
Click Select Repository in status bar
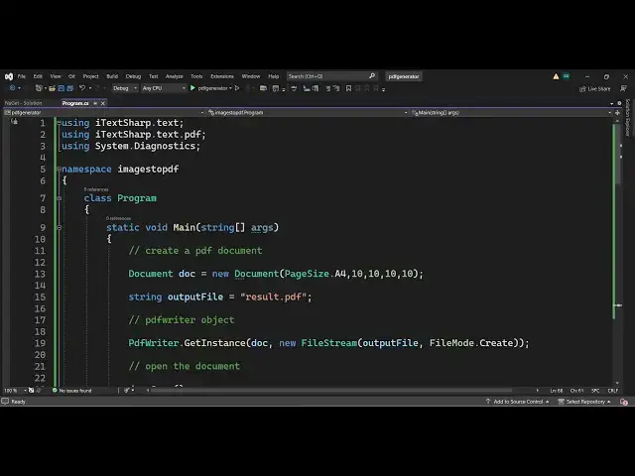[584, 402]
